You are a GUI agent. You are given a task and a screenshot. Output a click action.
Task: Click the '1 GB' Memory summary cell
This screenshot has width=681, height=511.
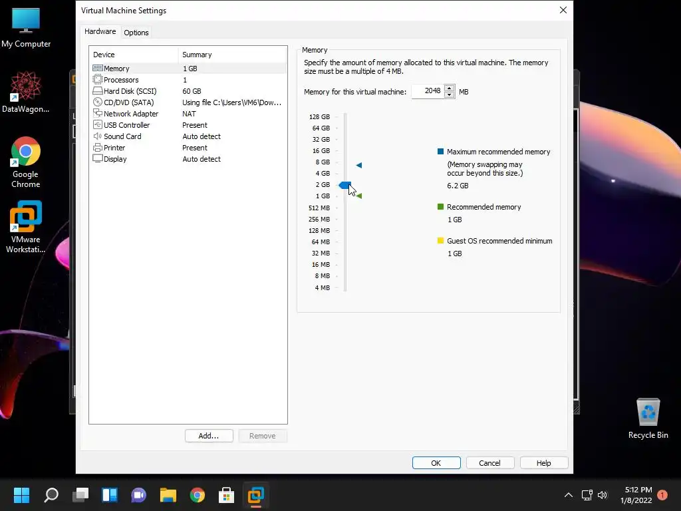[190, 69]
